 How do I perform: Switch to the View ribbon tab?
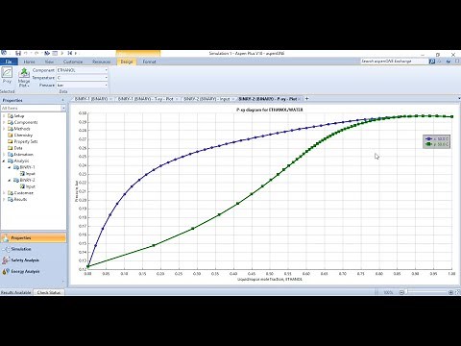(49, 62)
